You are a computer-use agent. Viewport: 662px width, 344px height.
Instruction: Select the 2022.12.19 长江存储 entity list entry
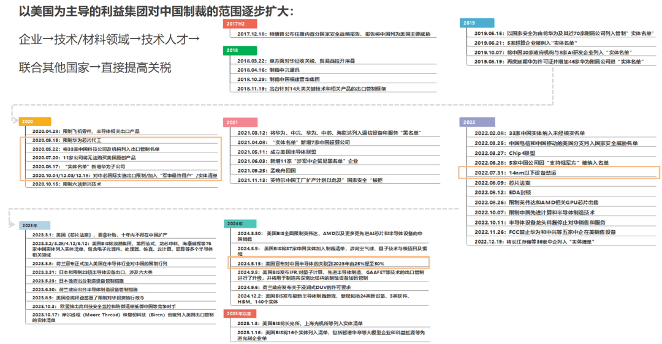tap(534, 242)
